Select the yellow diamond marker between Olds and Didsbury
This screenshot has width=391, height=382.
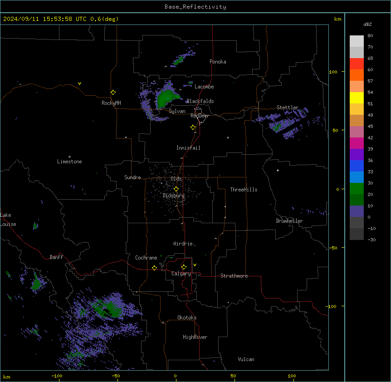tap(176, 189)
